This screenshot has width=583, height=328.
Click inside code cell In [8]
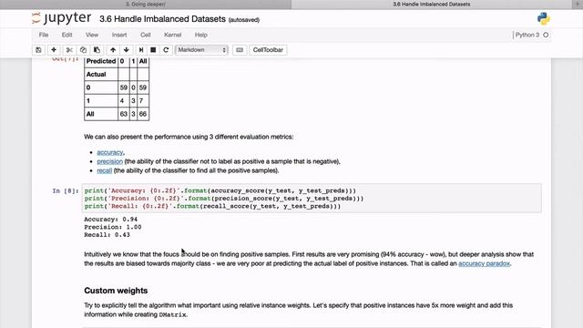tap(312, 199)
